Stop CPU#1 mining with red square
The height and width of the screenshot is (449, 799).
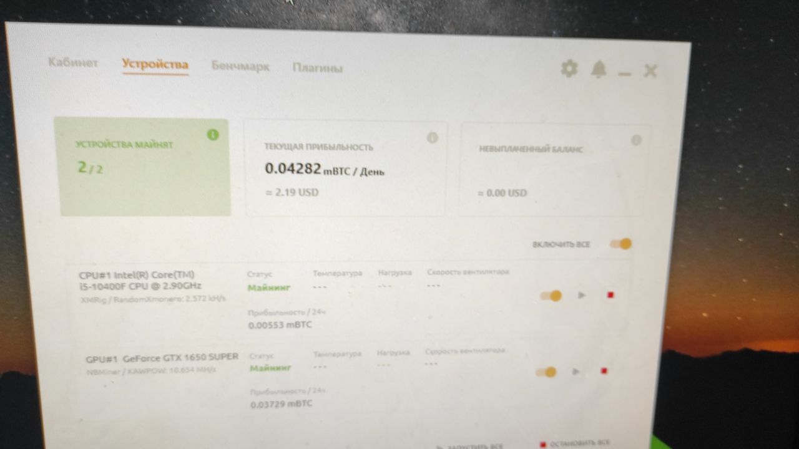610,295
